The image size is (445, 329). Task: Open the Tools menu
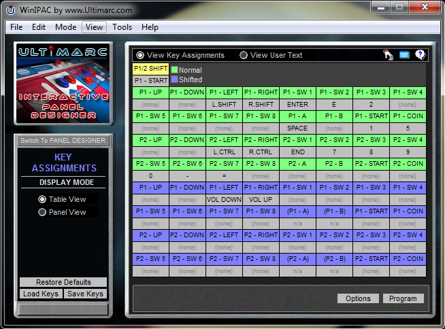122,27
